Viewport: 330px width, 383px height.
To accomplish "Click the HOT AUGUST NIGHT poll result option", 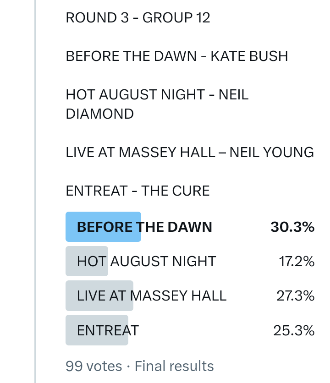I will click(x=146, y=261).
